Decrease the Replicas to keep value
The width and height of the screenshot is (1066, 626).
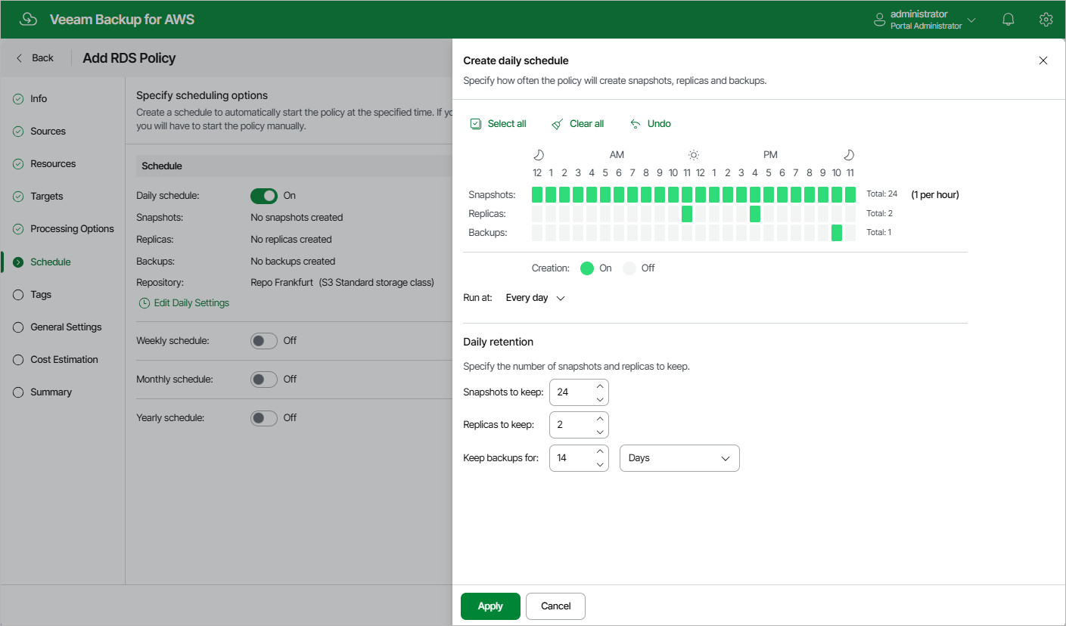(x=600, y=432)
